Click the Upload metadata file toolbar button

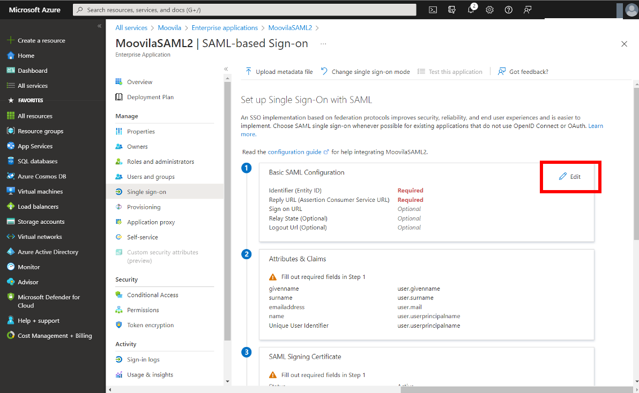pyautogui.click(x=279, y=72)
